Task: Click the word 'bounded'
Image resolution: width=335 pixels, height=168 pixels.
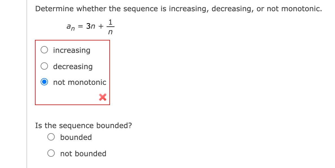Action: tap(76, 137)
